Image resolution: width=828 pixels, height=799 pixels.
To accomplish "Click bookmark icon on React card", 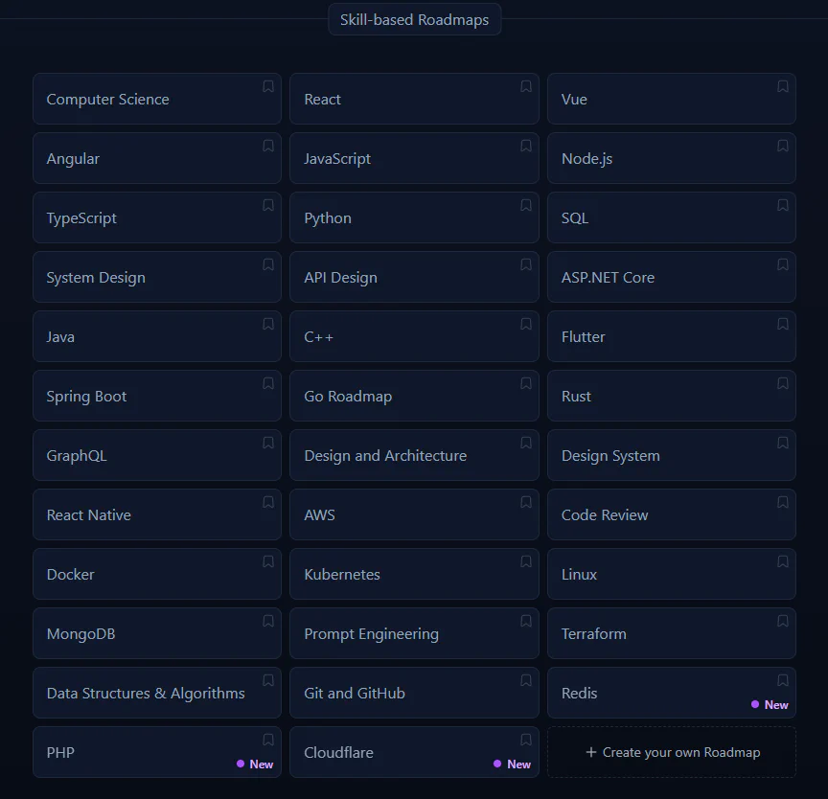I will (526, 86).
